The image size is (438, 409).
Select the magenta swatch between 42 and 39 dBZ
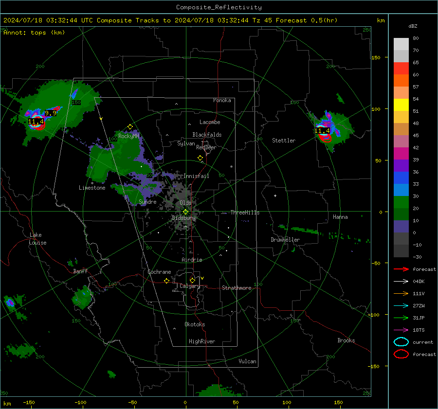(x=401, y=154)
